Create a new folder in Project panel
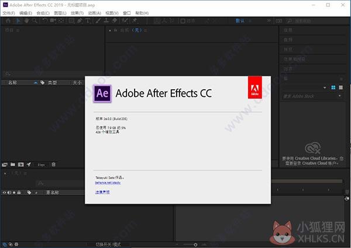 click(x=13, y=165)
